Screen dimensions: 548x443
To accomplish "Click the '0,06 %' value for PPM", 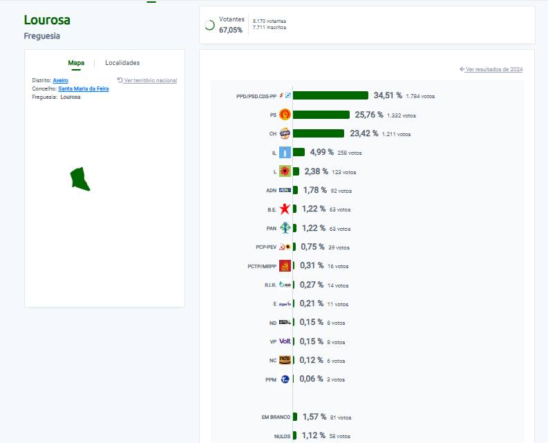I will click(x=312, y=379).
